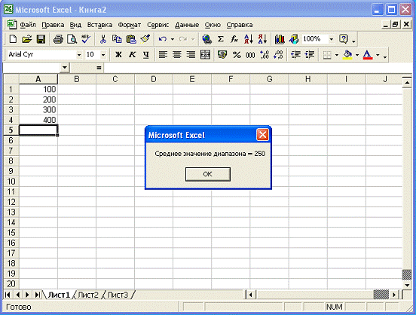The image size is (416, 315).
Task: Close the Microsoft Excel message dialog
Action: (x=262, y=135)
